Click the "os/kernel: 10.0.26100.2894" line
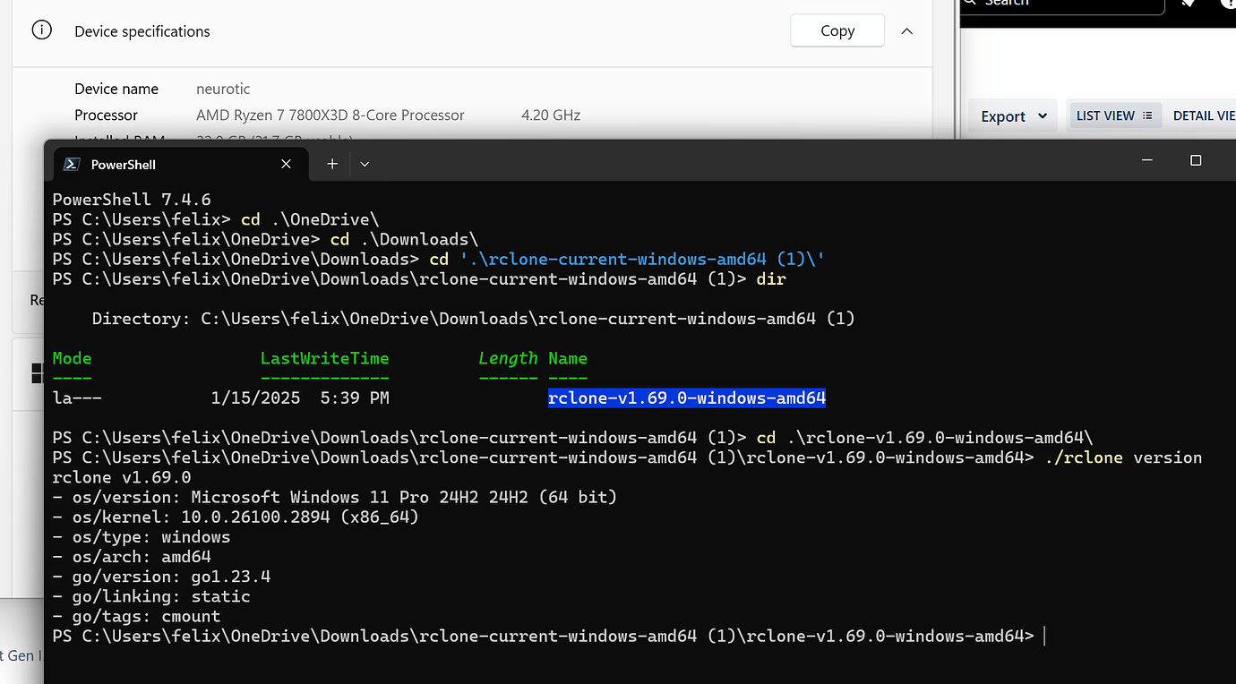1236x684 pixels. tap(236, 517)
